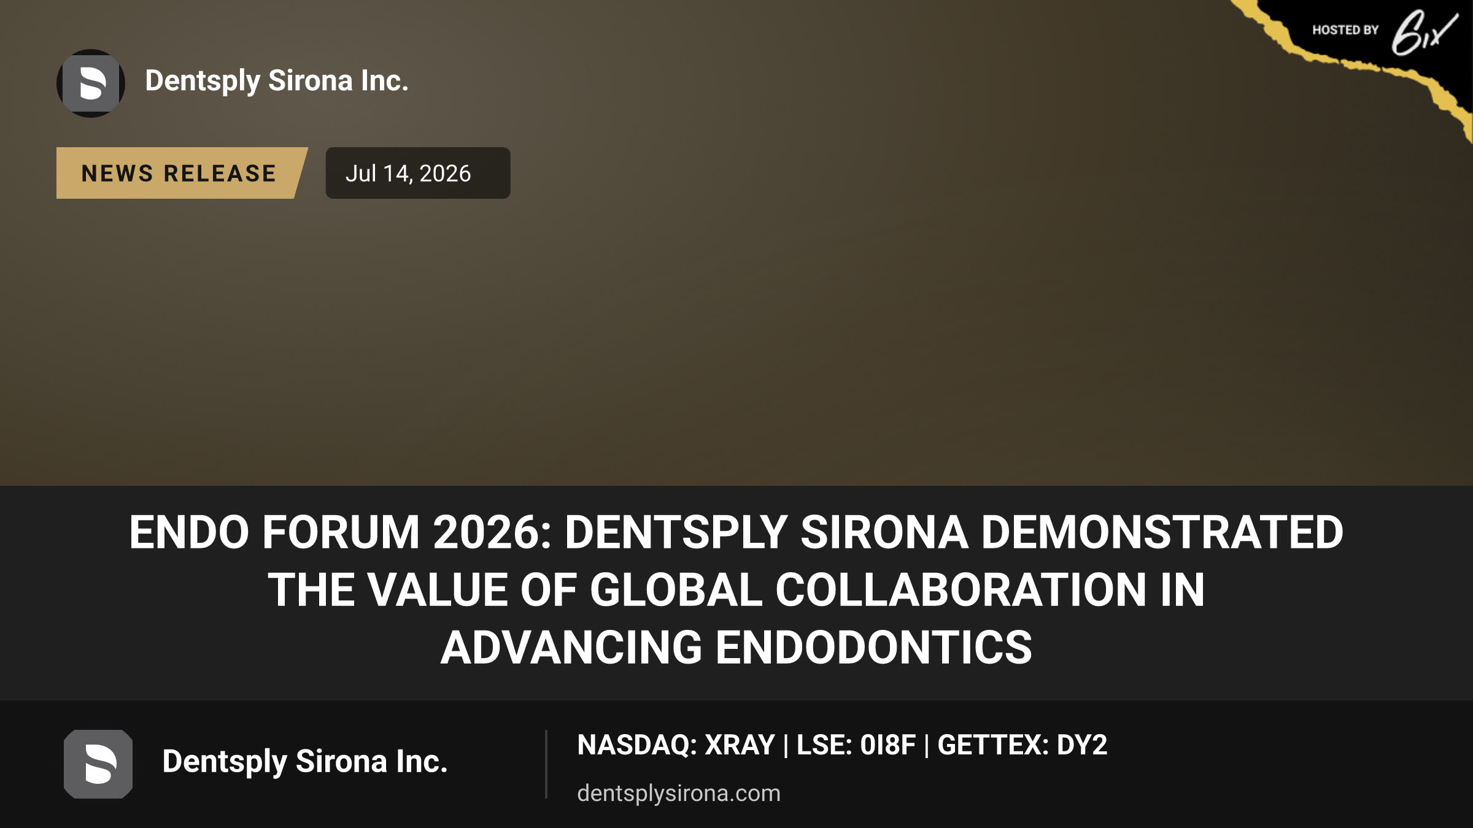
Task: Click the word DEMONSTRATED in the headline
Action: [x=1162, y=532]
